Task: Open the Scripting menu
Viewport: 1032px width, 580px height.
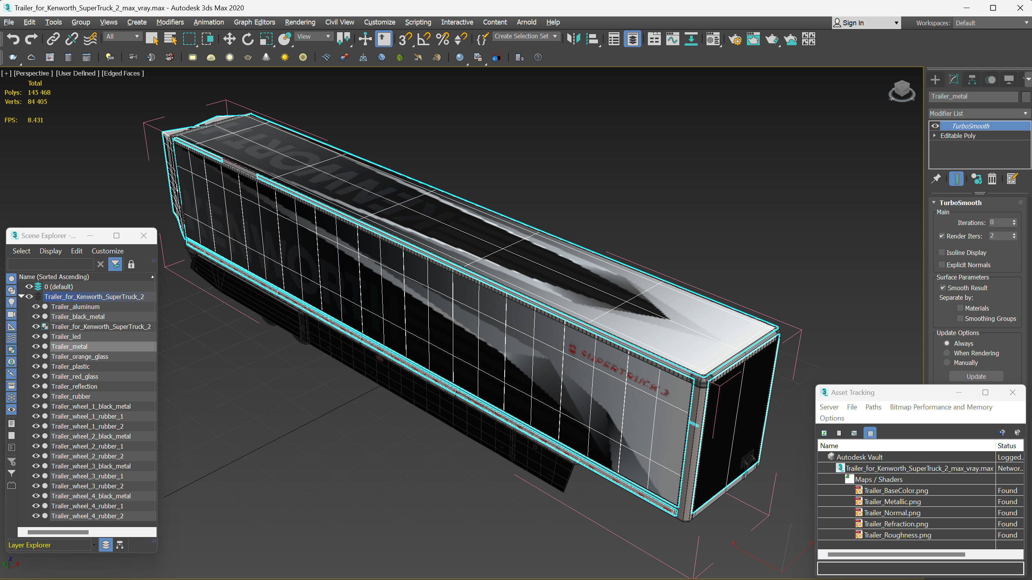Action: tap(418, 22)
